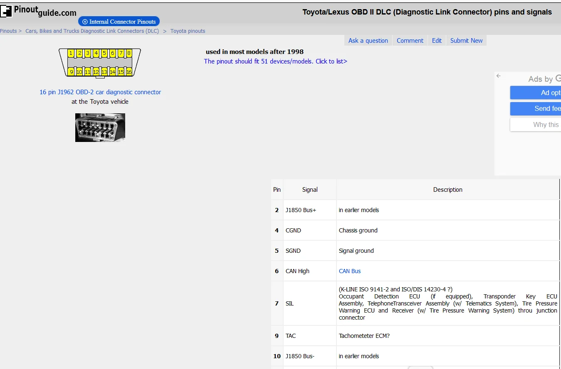
Task: Select the CGND signal cell
Action: (310, 230)
